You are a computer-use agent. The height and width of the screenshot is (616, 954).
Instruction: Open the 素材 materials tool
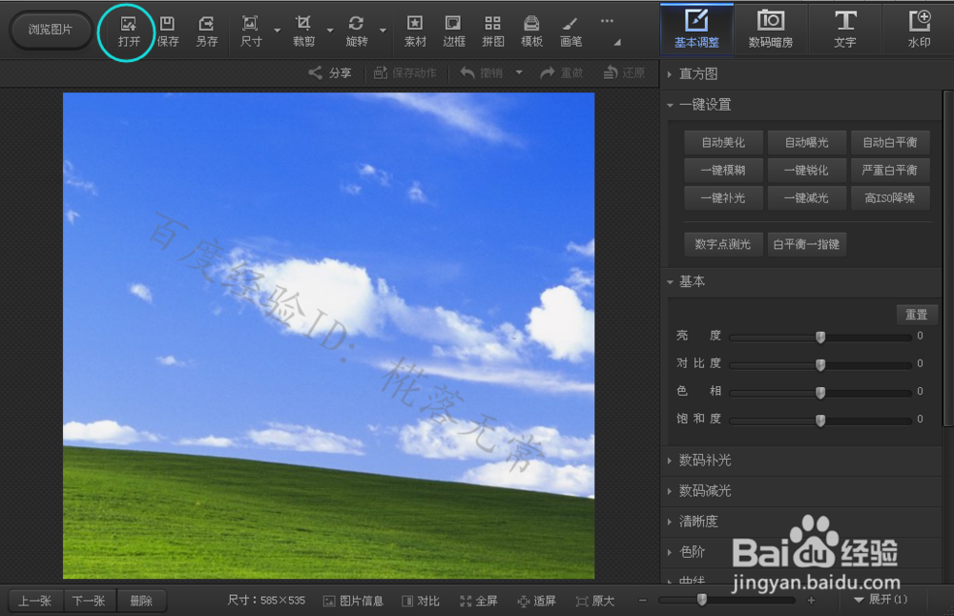pos(415,31)
